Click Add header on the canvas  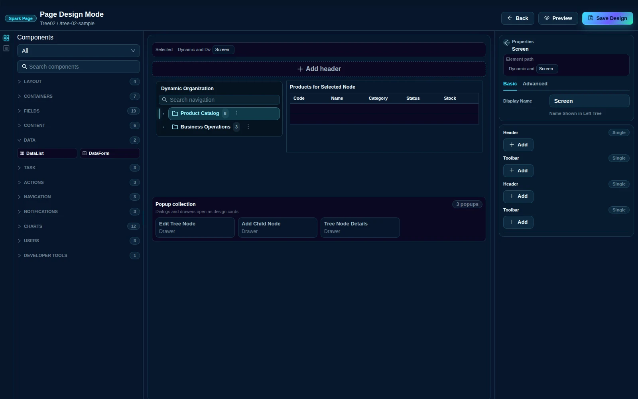pos(319,69)
